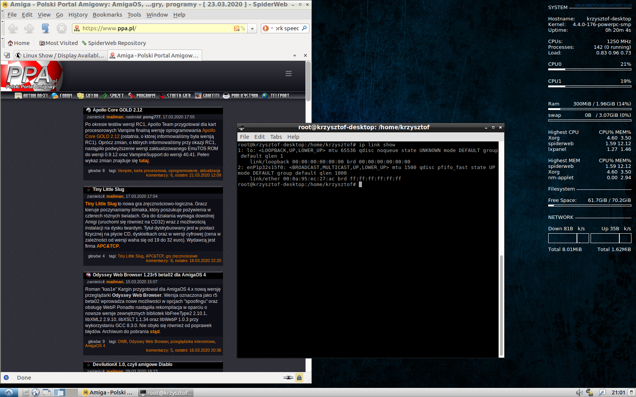The width and height of the screenshot is (636, 397).
Task: Open the STREFA GIER section on PPA
Action: click(x=175, y=96)
